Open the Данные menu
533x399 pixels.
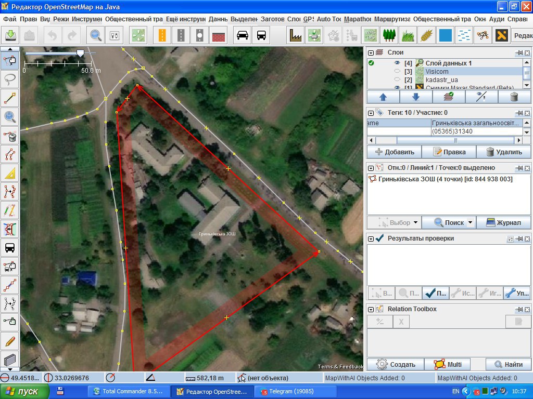tap(218, 19)
